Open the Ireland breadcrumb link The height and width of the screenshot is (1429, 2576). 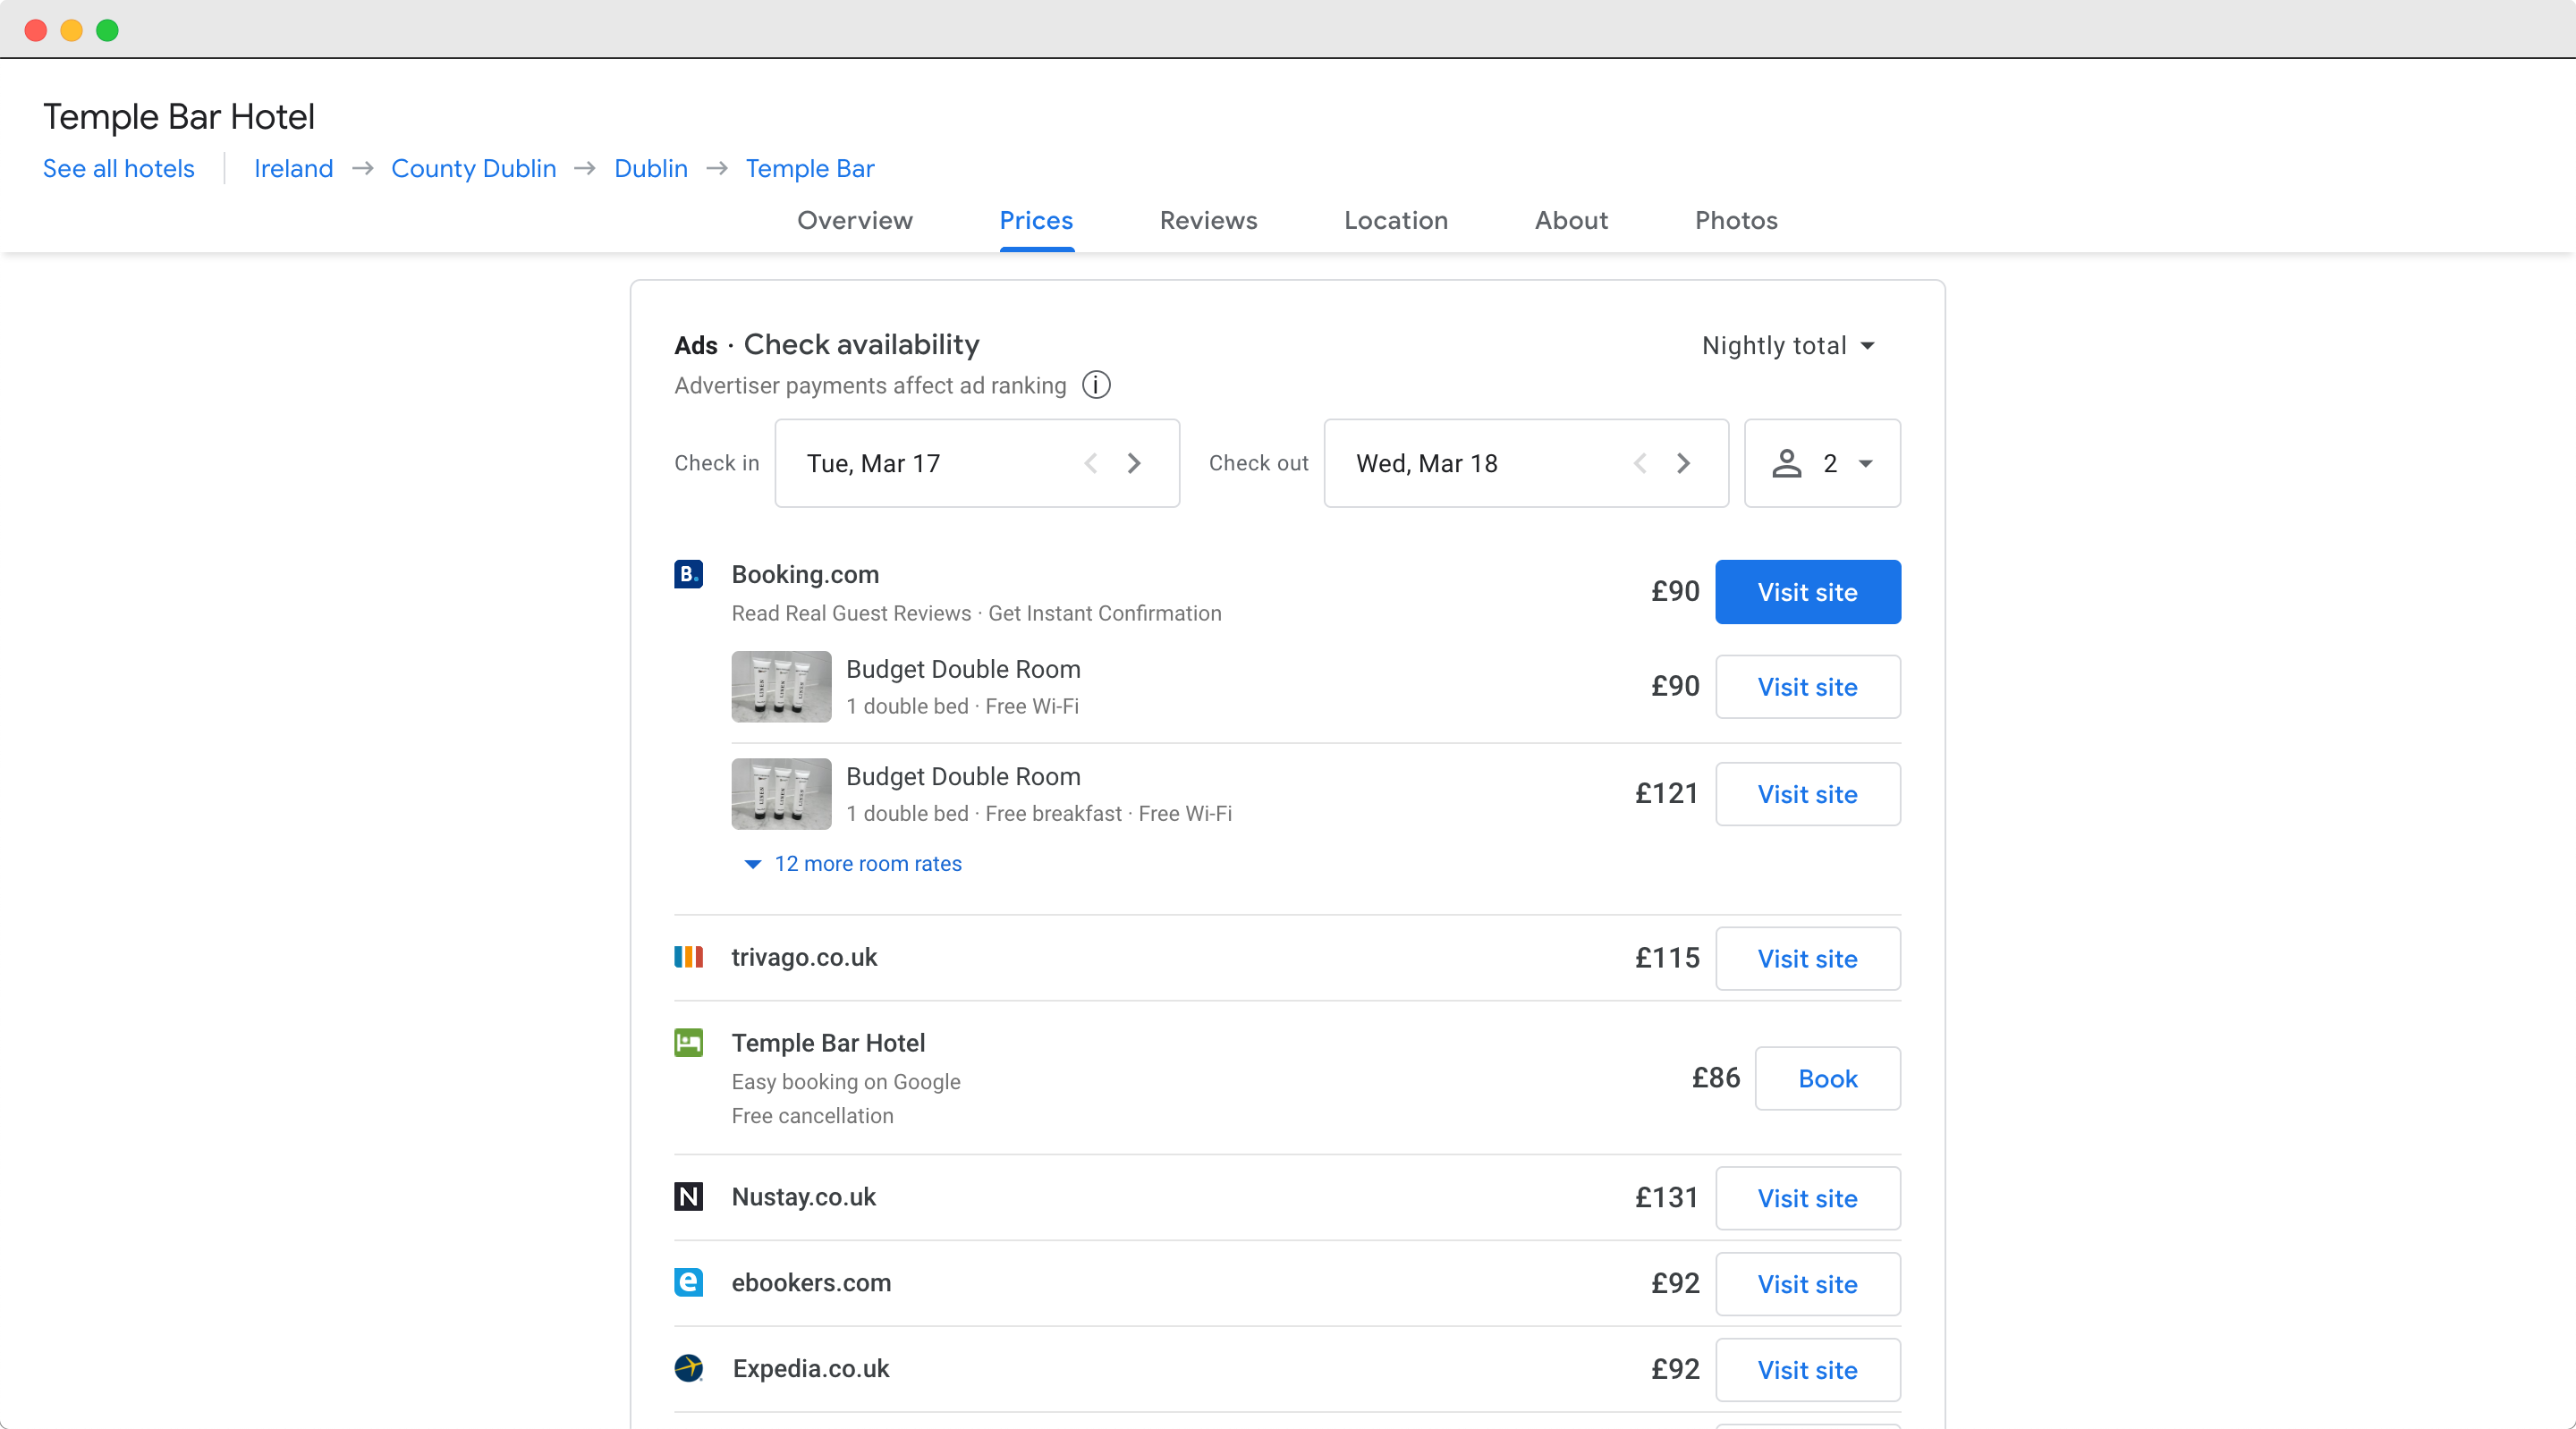pyautogui.click(x=293, y=168)
